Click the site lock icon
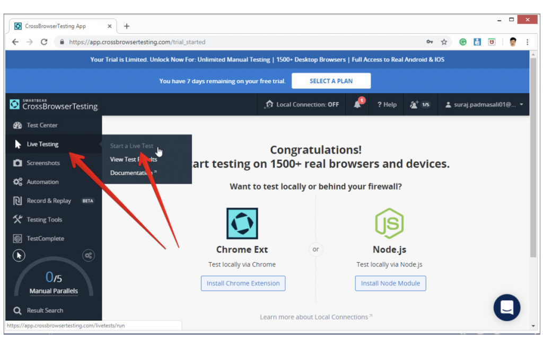This screenshot has width=543, height=340. [x=62, y=42]
